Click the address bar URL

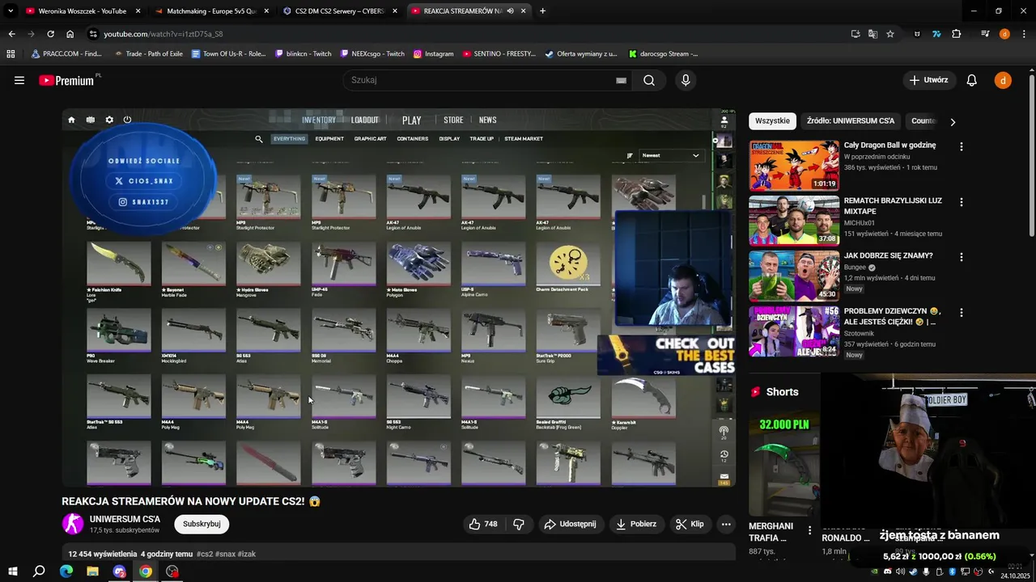coord(163,34)
